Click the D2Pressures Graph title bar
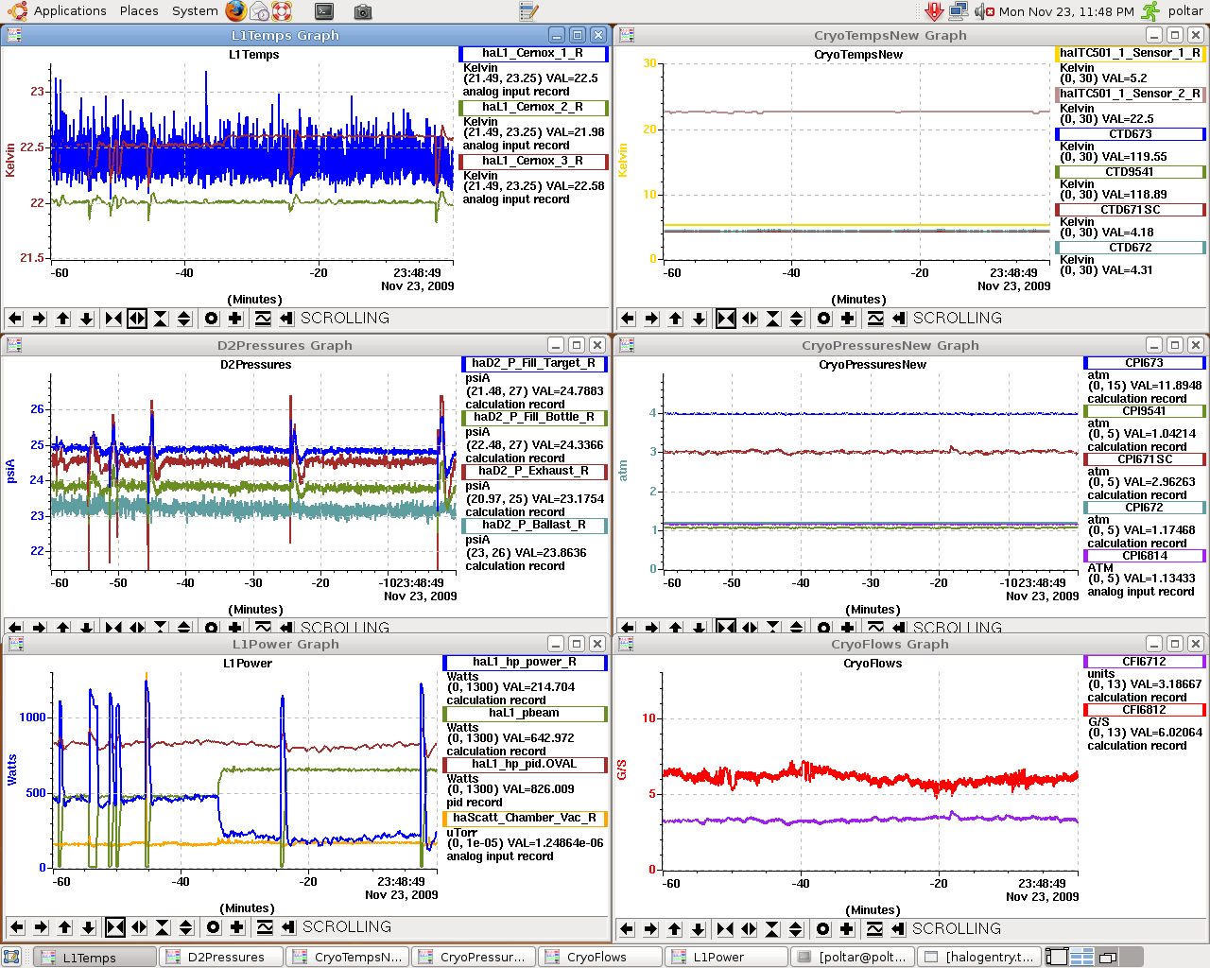This screenshot has width=1210, height=968. (284, 345)
